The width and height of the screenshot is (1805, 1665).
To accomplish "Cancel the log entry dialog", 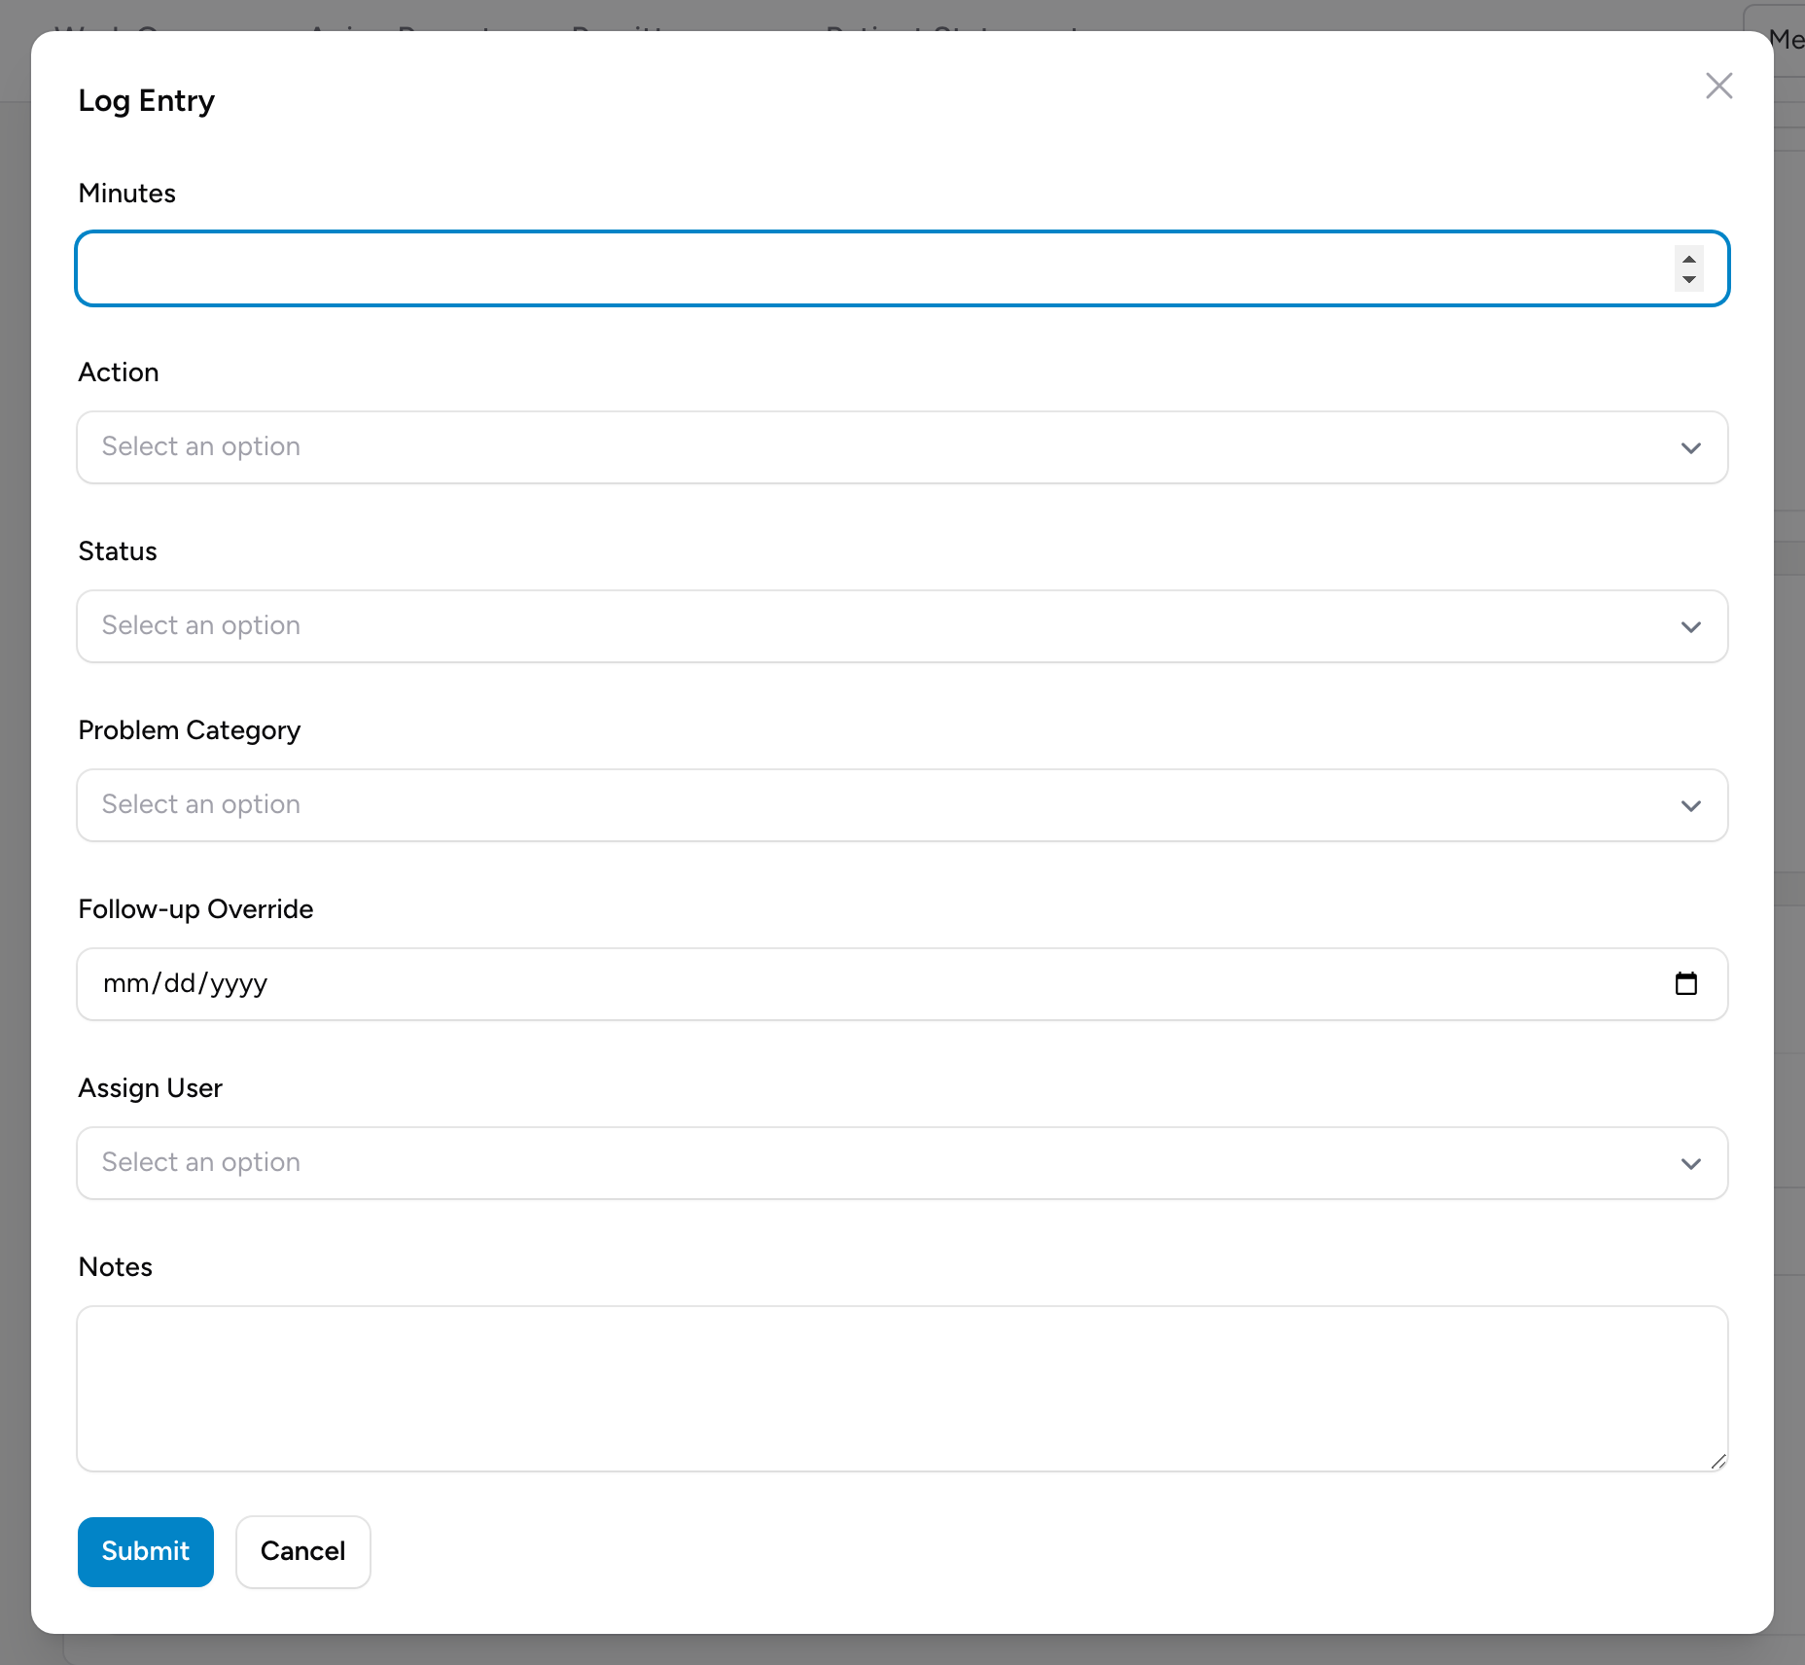I will pos(302,1552).
